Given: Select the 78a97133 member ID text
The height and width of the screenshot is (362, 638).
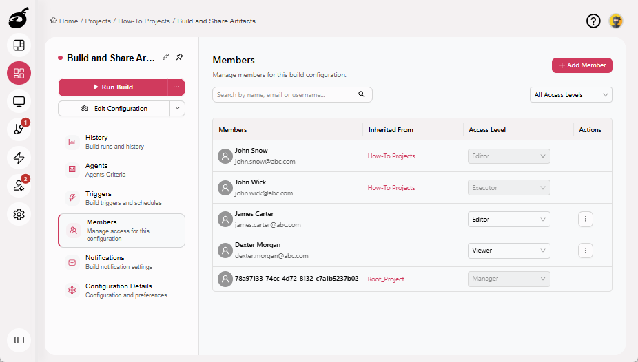Looking at the screenshot, I should click(x=297, y=279).
